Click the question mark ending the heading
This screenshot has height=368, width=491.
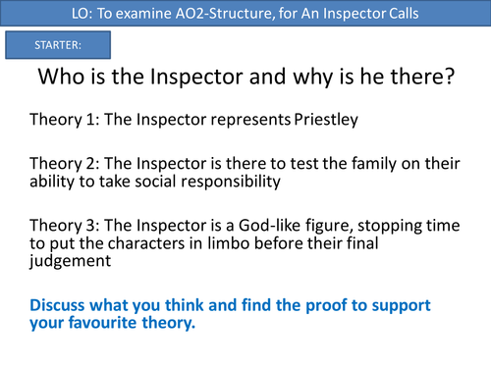click(x=450, y=77)
